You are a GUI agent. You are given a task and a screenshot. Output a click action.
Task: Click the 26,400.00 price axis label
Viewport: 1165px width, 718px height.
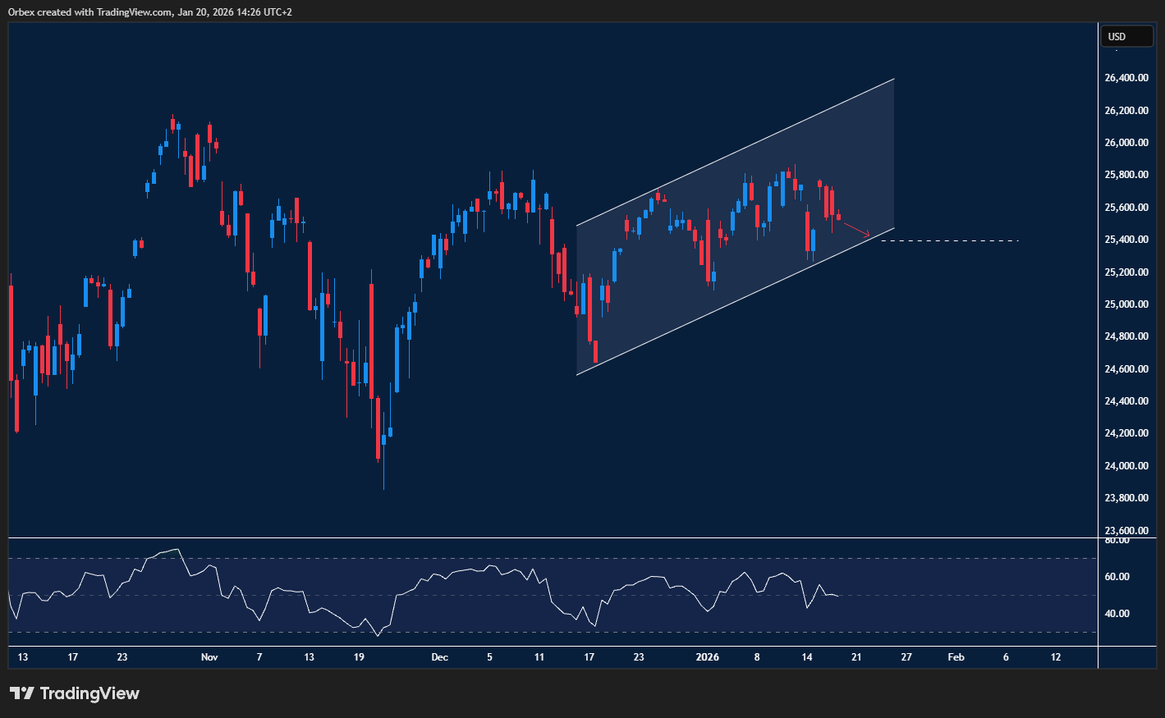1126,78
